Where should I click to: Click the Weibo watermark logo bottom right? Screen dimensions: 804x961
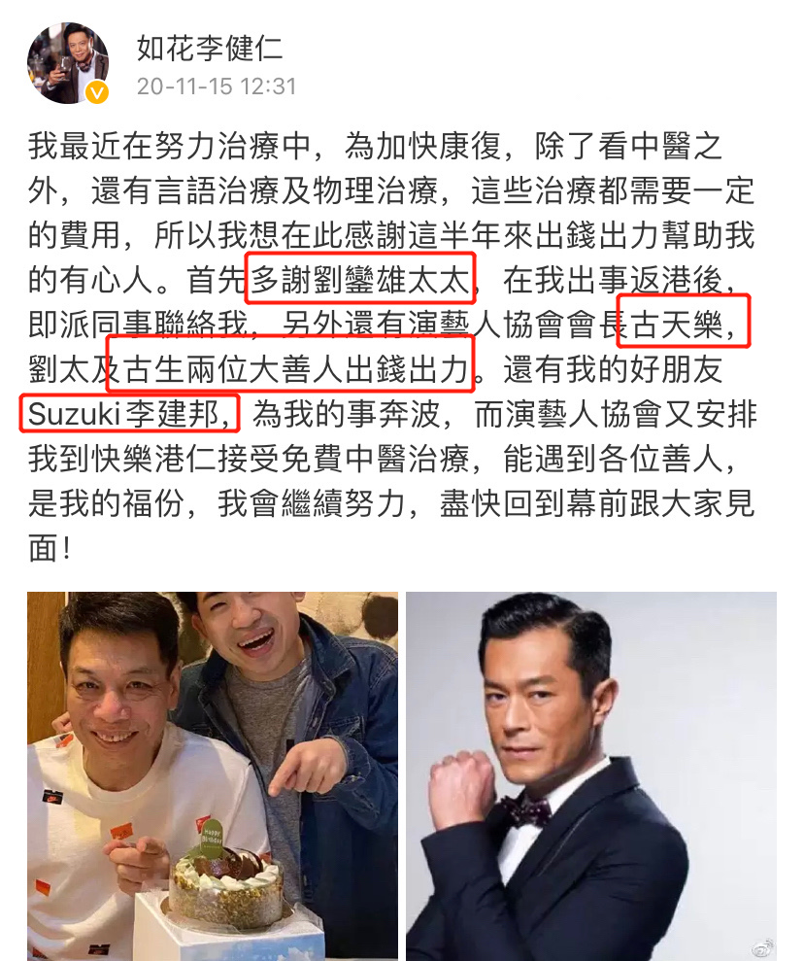click(x=762, y=948)
